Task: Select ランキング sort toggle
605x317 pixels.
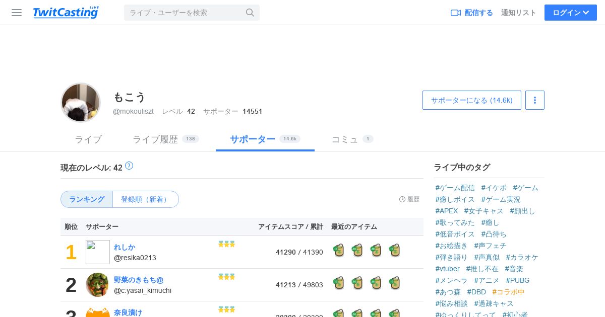Action: 87,199
